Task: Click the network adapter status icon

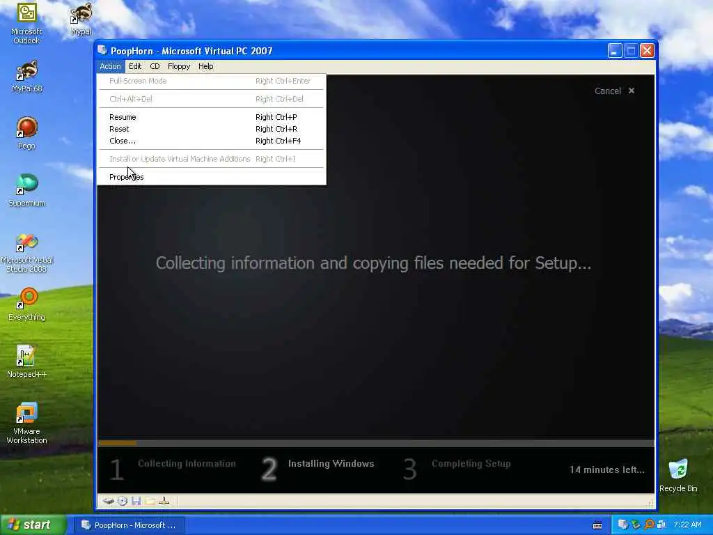Action: click(x=164, y=501)
